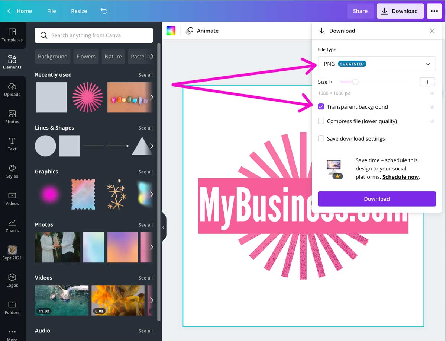Click the Undo arrow icon
Image resolution: width=446 pixels, height=341 pixels.
click(104, 11)
